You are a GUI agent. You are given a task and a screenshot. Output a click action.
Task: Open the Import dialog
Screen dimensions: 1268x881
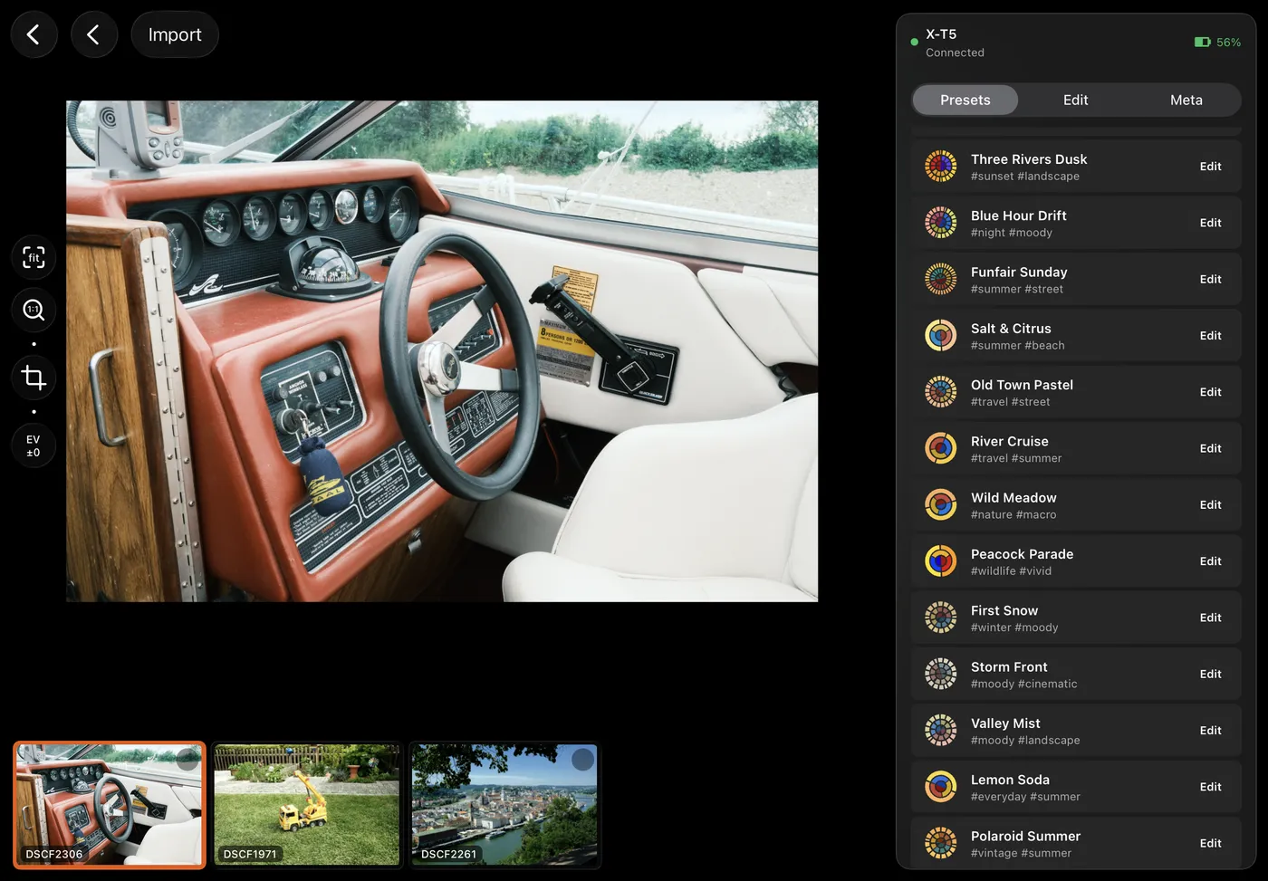[x=175, y=34]
